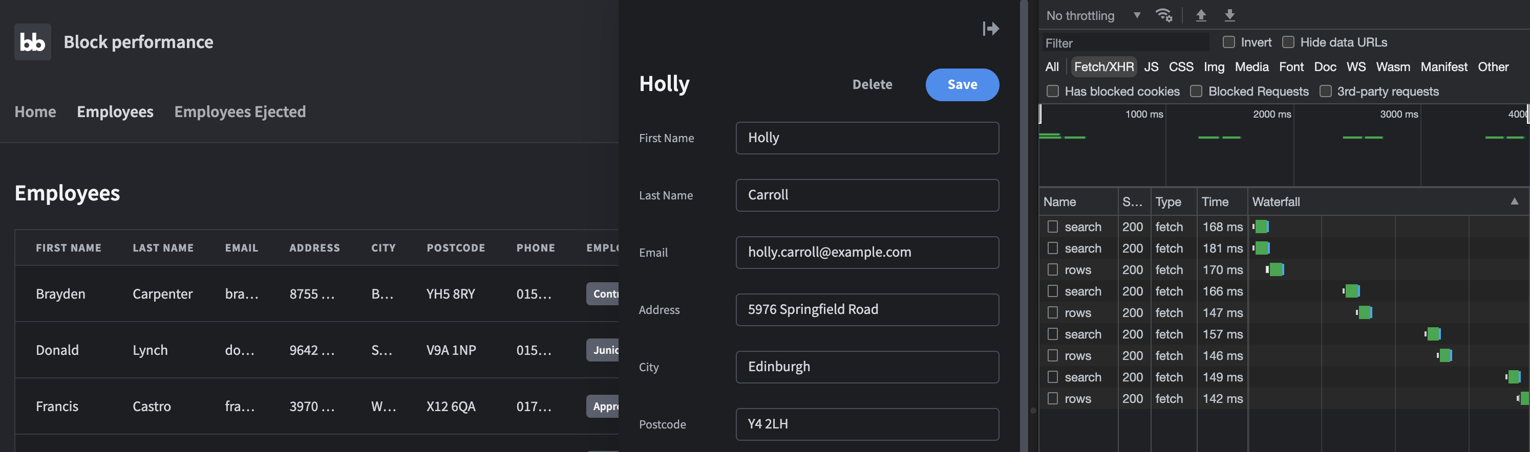The height and width of the screenshot is (452, 1530).
Task: Check the Blocked Requests checkbox
Action: 1196,92
